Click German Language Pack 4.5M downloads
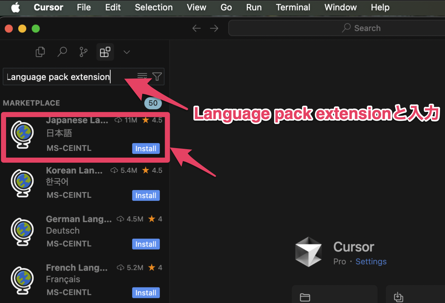 pyautogui.click(x=130, y=219)
